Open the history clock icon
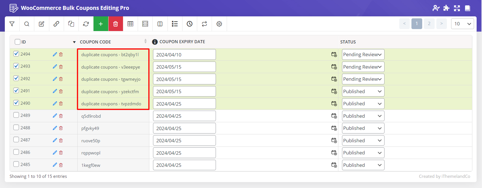Viewport: 482px width, 188px height. (x=190, y=24)
